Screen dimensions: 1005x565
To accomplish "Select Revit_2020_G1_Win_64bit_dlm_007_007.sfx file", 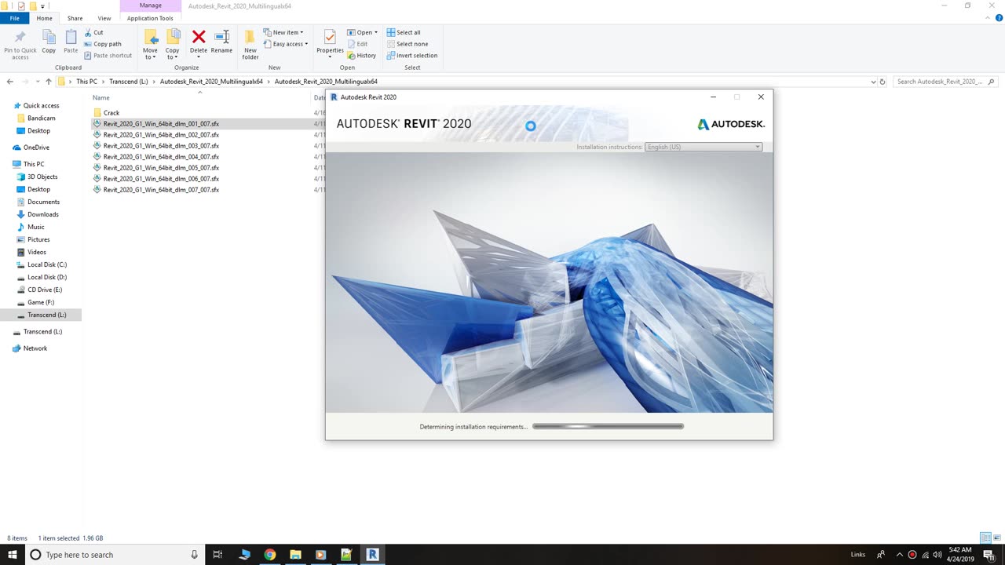I will pos(161,190).
